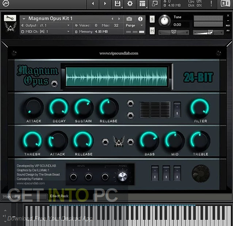Click the keyboard octave up arrow
This screenshot has height=226, width=233.
coord(5,210)
